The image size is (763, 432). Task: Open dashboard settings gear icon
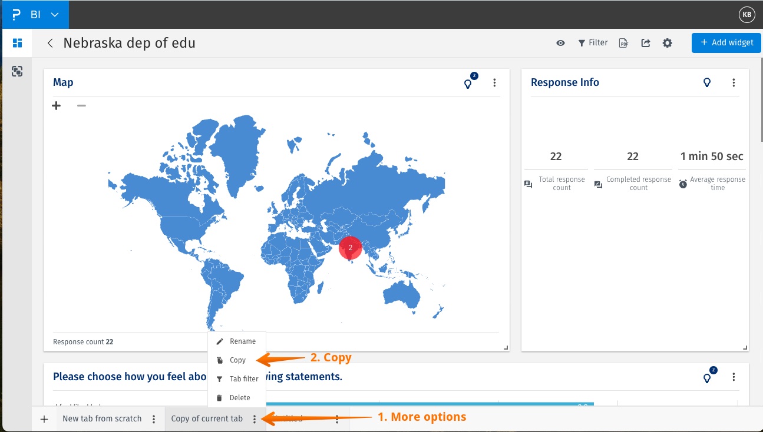668,43
